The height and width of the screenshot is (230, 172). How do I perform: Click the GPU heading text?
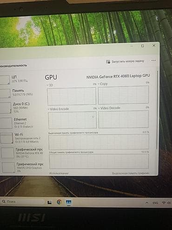pyautogui.click(x=51, y=77)
